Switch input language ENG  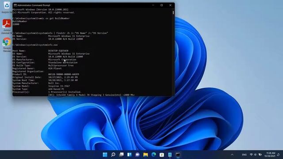tap(244, 155)
